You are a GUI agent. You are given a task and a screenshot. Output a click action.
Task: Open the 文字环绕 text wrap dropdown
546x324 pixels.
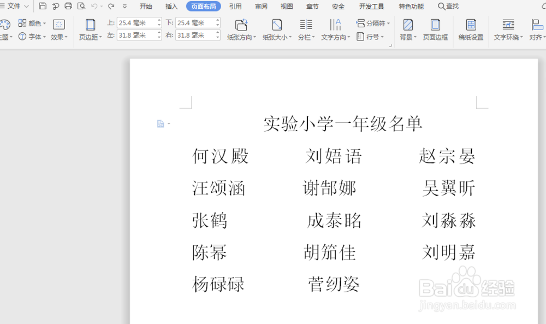click(x=508, y=30)
